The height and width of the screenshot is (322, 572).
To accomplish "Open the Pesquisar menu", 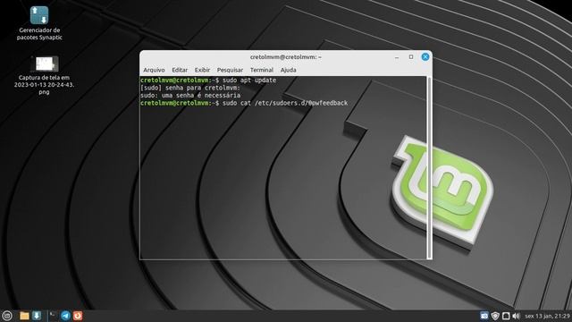I will pos(230,70).
